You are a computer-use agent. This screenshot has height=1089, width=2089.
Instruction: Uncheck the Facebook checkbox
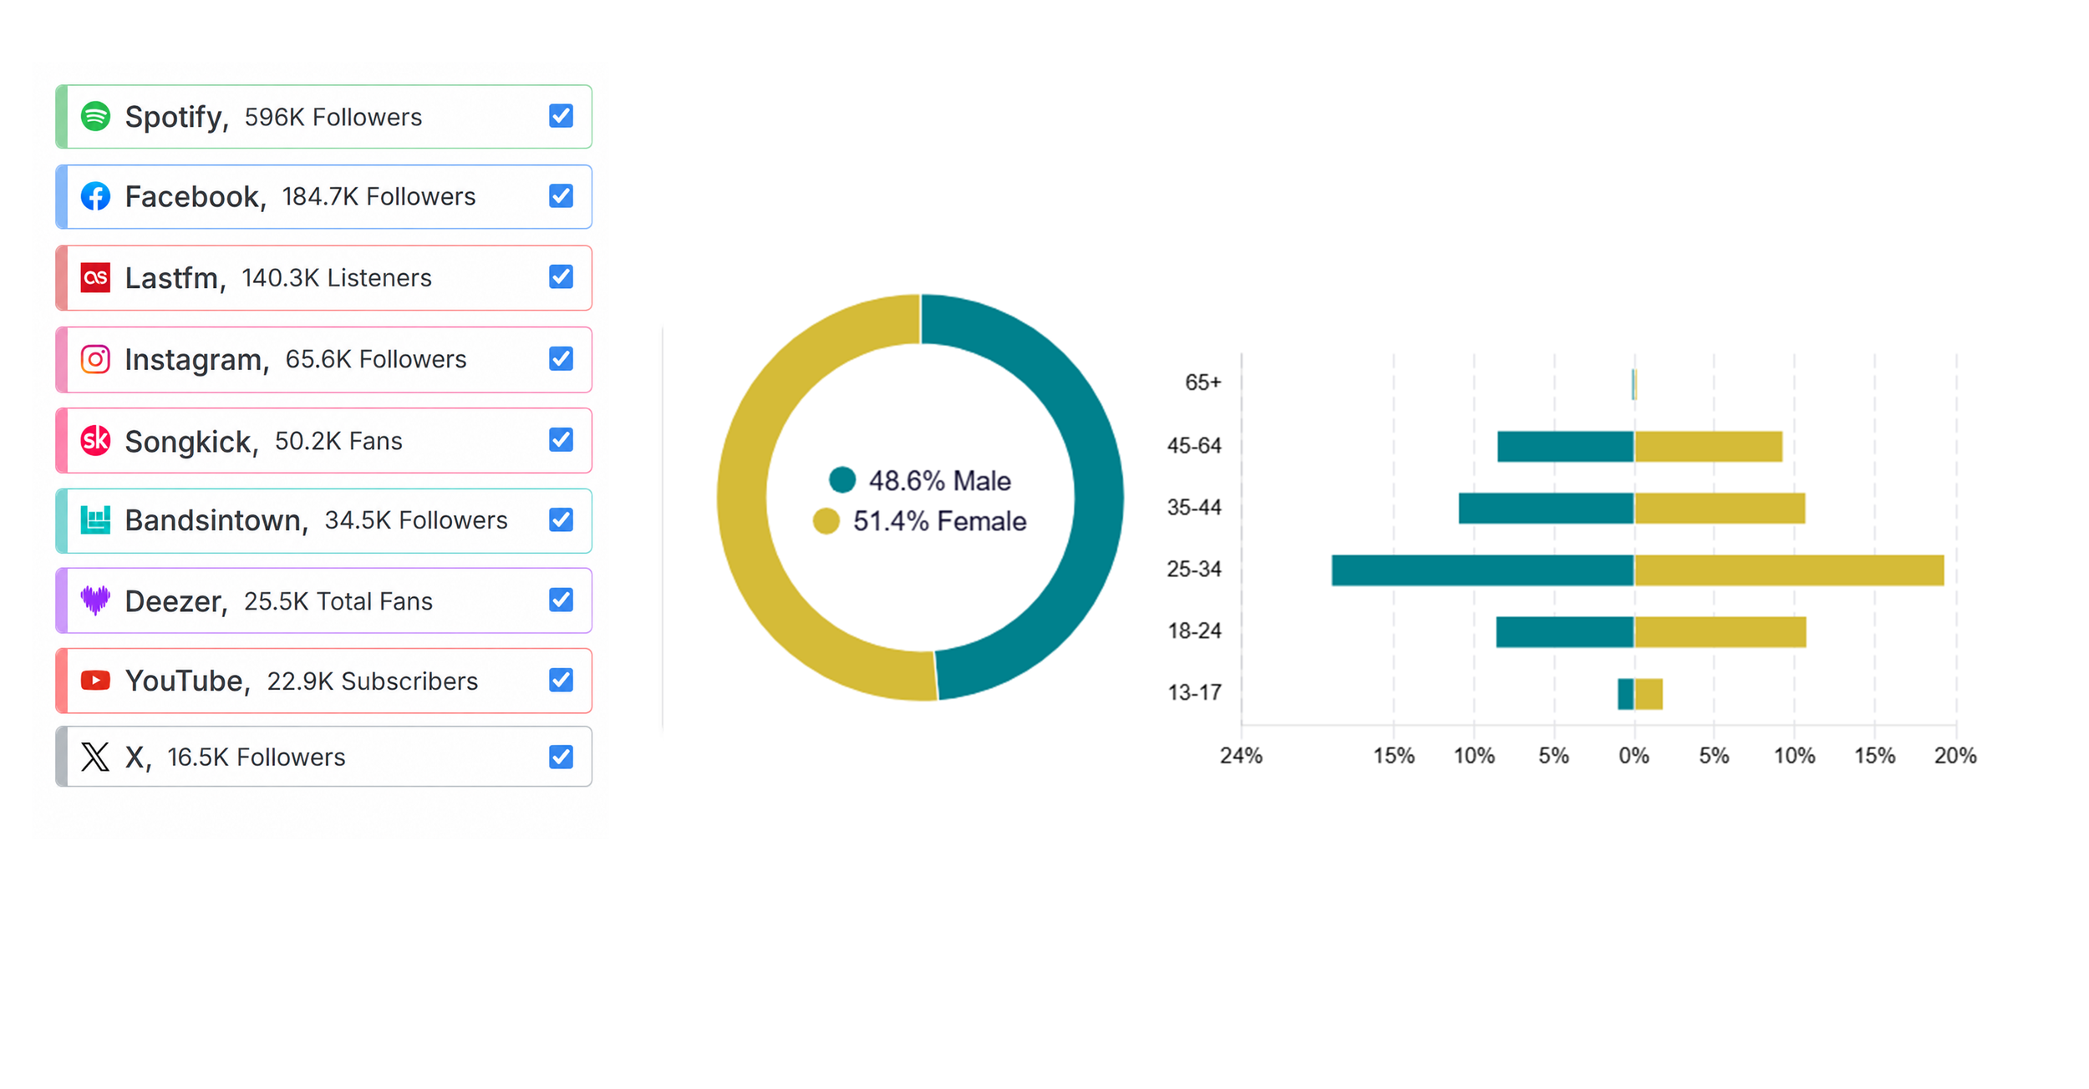click(x=561, y=196)
